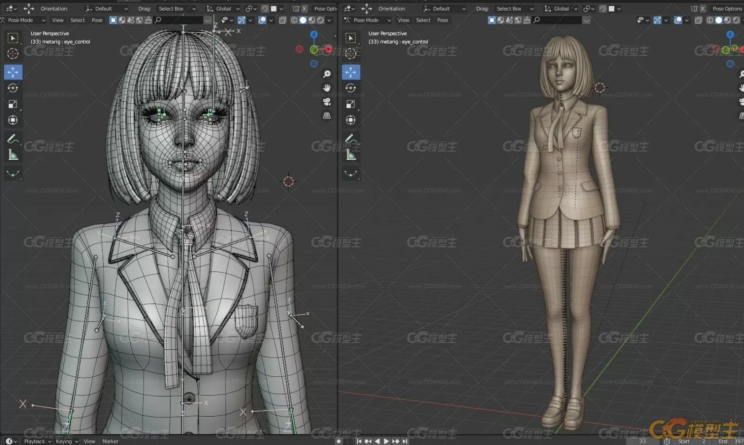This screenshot has height=445, width=744.
Task: Open View menu in right viewport
Action: [x=404, y=20]
